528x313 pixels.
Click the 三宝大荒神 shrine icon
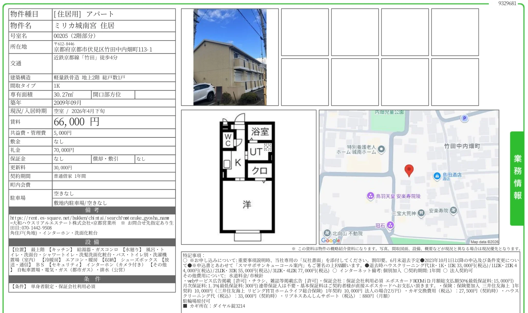(421, 213)
